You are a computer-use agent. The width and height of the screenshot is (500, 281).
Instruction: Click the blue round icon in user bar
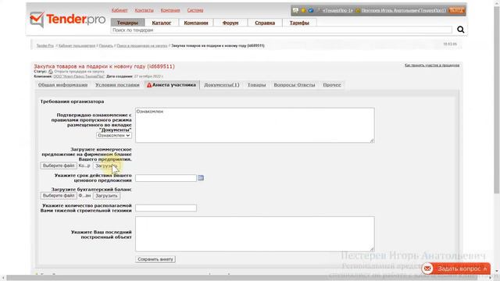click(311, 10)
